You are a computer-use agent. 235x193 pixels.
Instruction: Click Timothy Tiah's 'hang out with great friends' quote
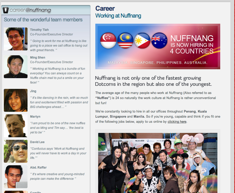[59, 46]
